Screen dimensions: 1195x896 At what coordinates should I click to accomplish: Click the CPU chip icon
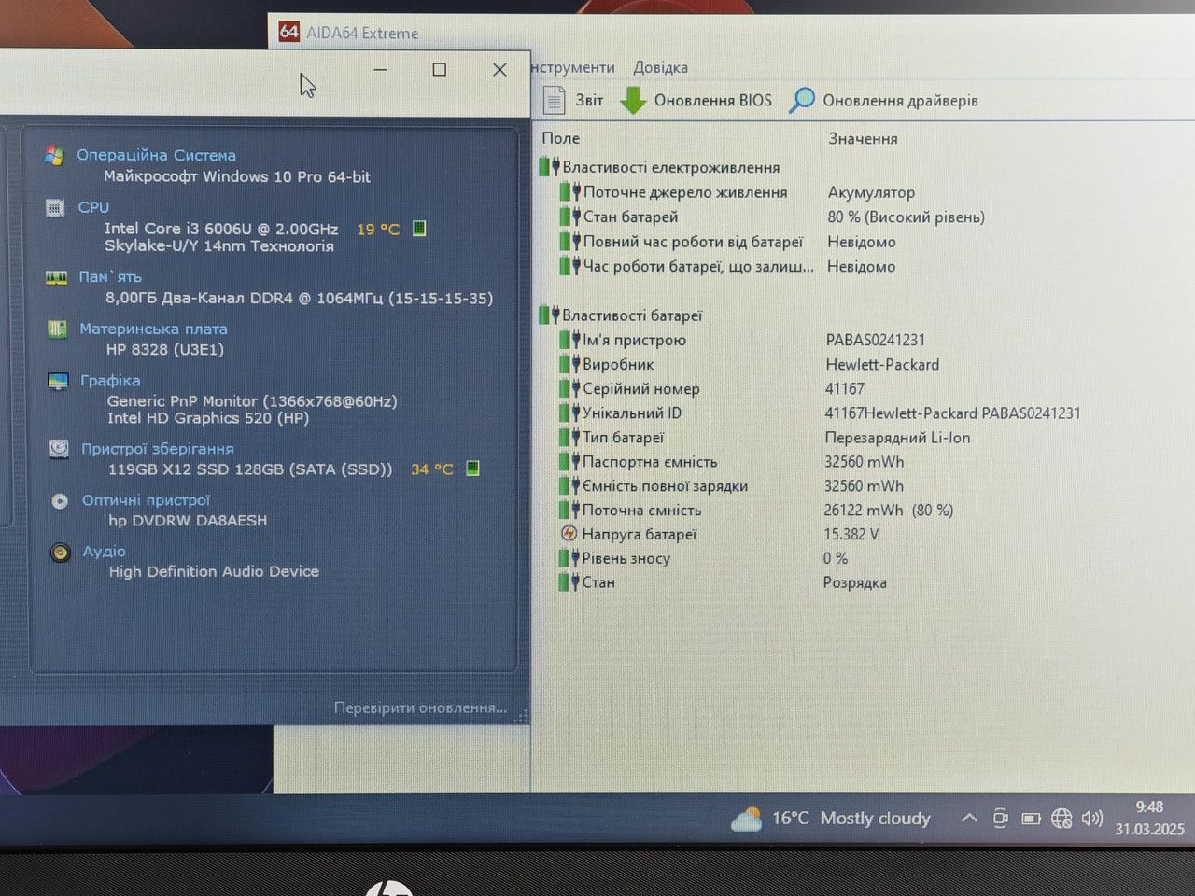pos(55,208)
